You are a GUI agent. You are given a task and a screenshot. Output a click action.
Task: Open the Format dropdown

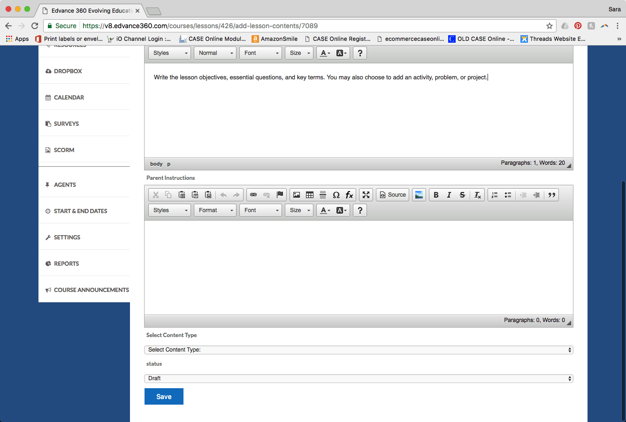pos(215,210)
